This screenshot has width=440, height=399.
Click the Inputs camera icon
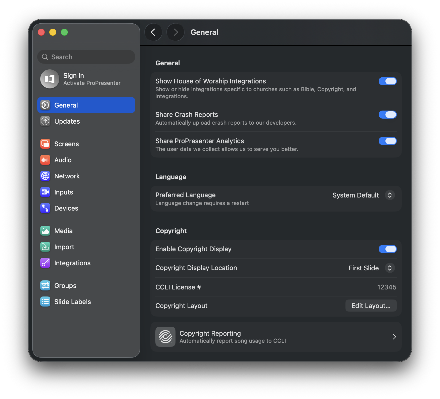coord(45,192)
